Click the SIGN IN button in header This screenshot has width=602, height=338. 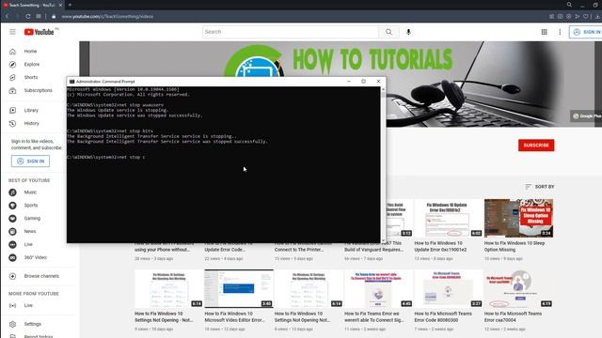[586, 32]
